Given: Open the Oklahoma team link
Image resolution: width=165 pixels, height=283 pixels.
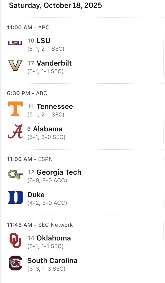Looking at the screenshot, I should 54,238.
